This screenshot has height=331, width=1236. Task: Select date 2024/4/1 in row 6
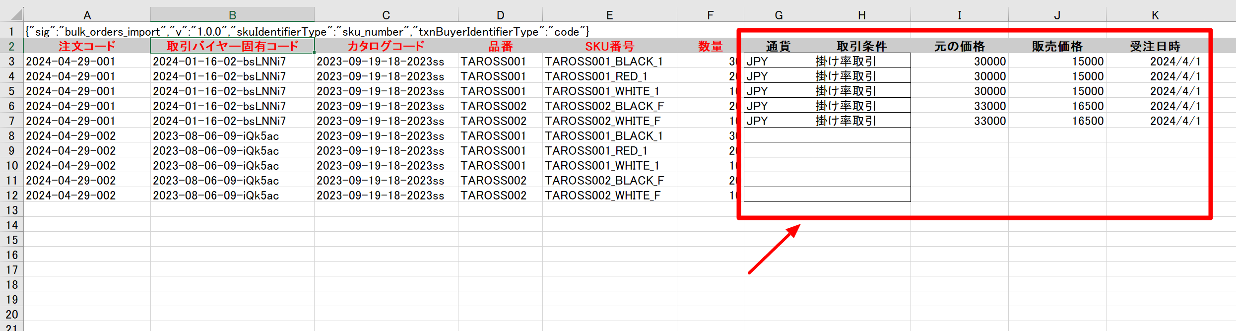click(1155, 106)
